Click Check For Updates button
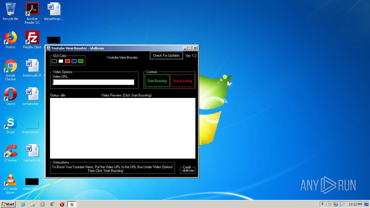 coord(166,55)
